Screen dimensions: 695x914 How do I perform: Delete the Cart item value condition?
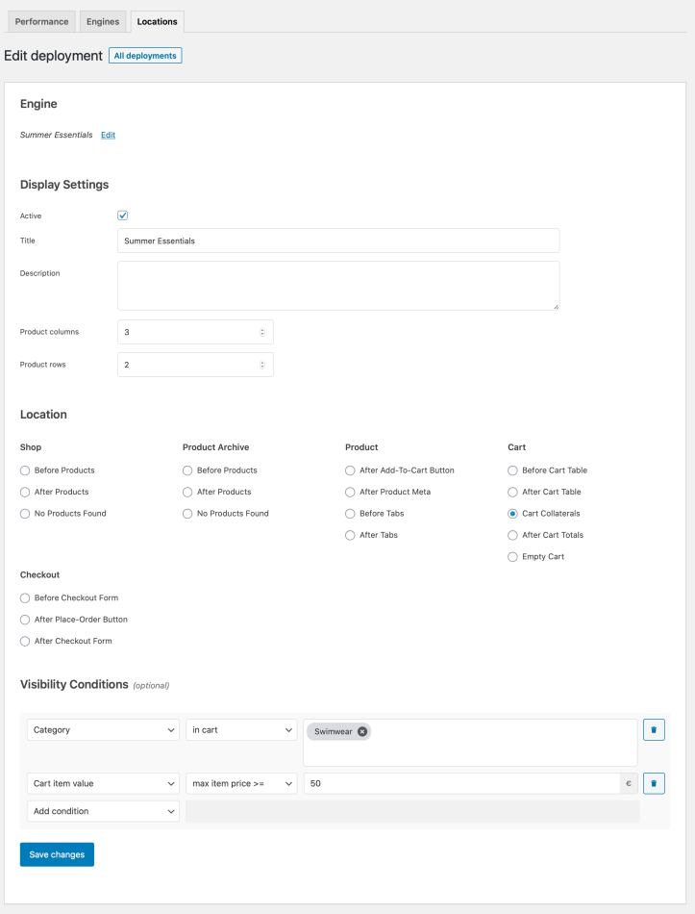654,783
